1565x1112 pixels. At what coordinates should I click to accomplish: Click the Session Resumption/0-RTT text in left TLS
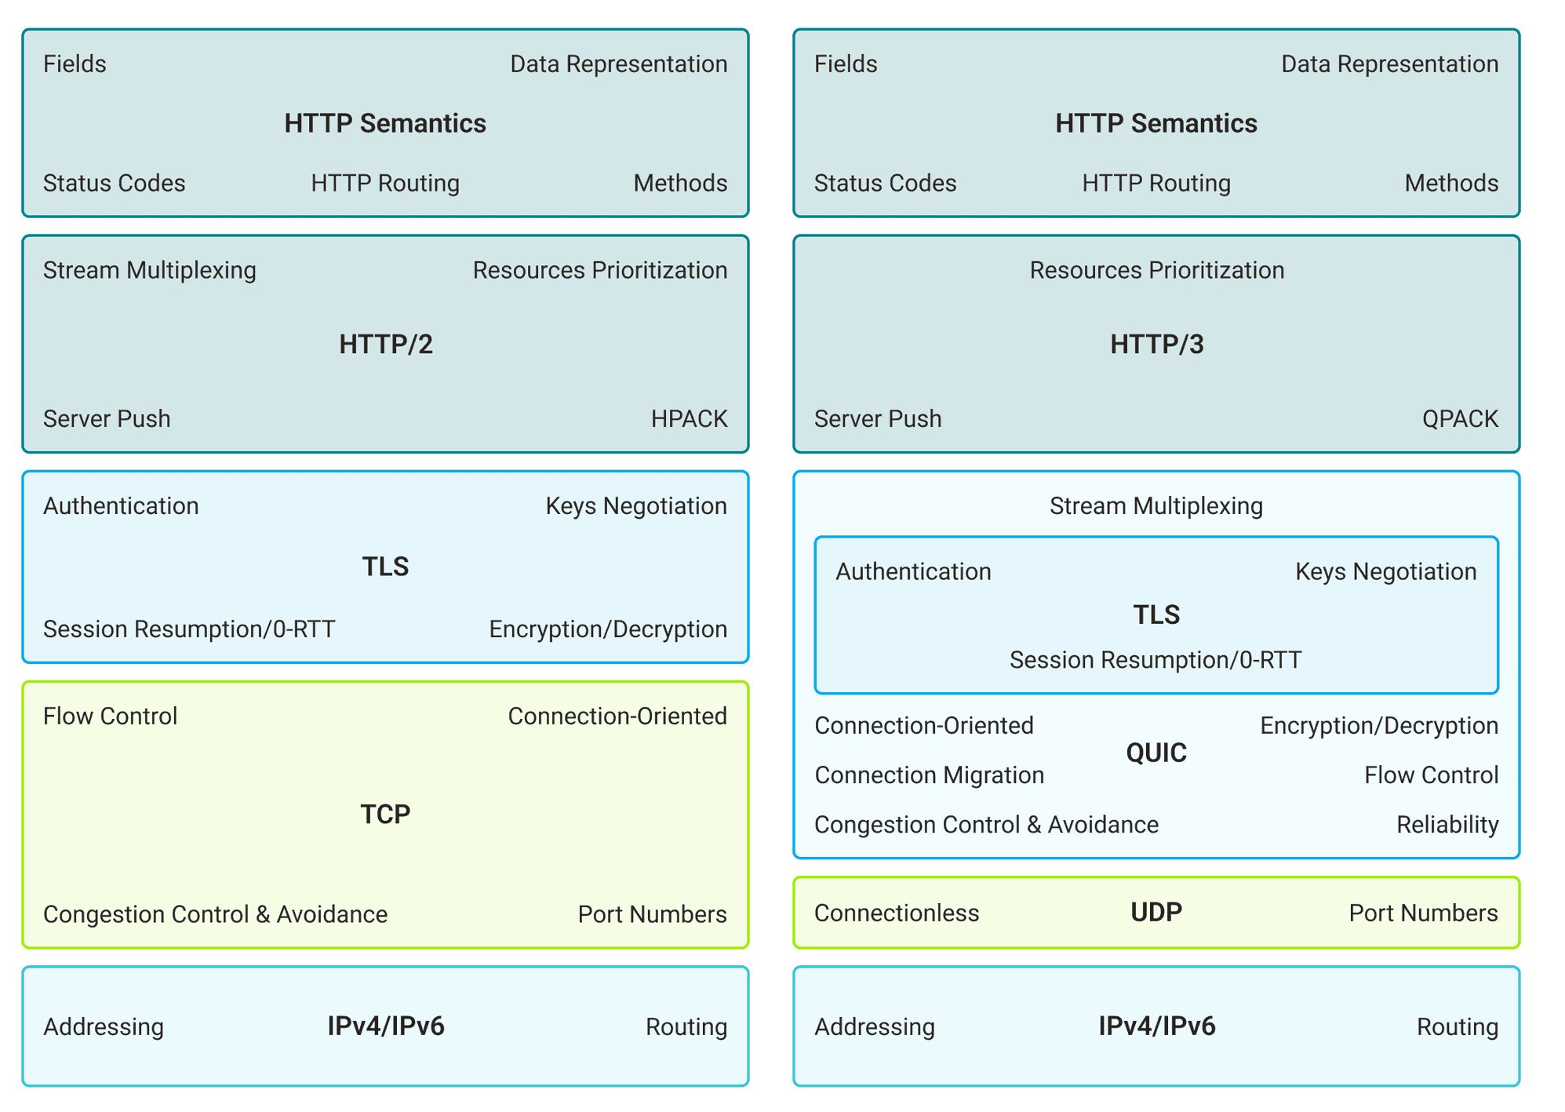click(x=188, y=628)
